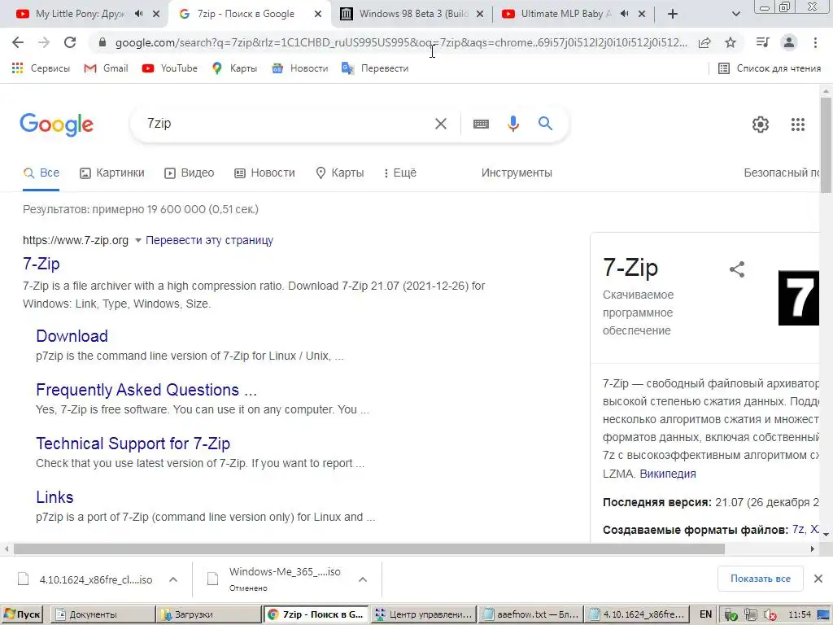
Task: Select the Картинки results tab
Action: [112, 173]
